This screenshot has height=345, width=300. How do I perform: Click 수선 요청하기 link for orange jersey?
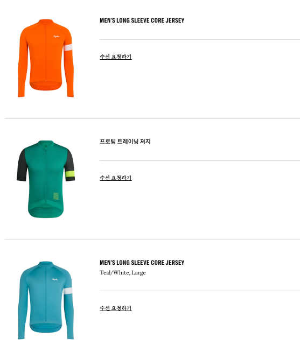(x=116, y=57)
